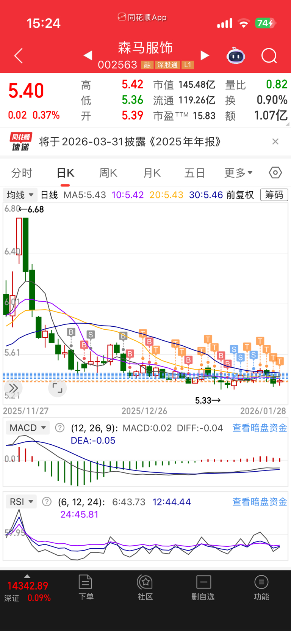291x631 pixels.
Task: Toggle 前复权 adjustment mode
Action: click(240, 195)
